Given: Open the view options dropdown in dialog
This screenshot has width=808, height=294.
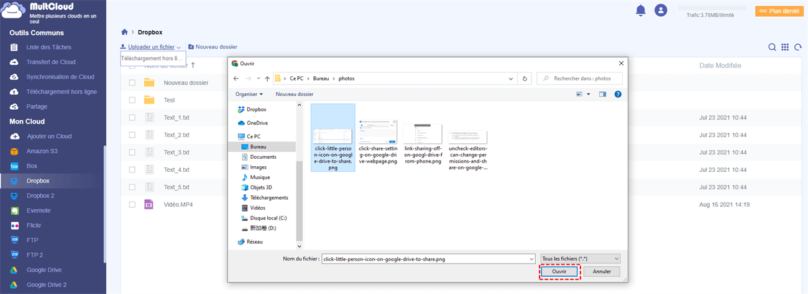Looking at the screenshot, I should (588, 94).
